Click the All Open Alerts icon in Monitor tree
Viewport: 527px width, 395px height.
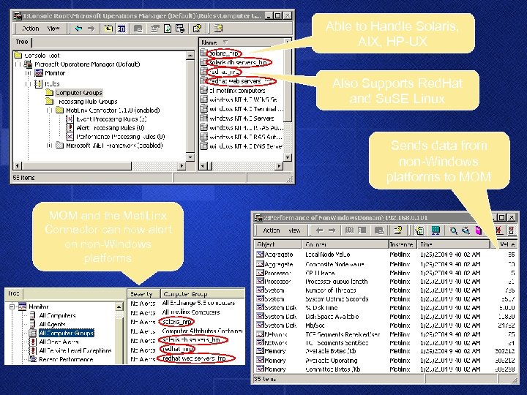pyautogui.click(x=33, y=342)
